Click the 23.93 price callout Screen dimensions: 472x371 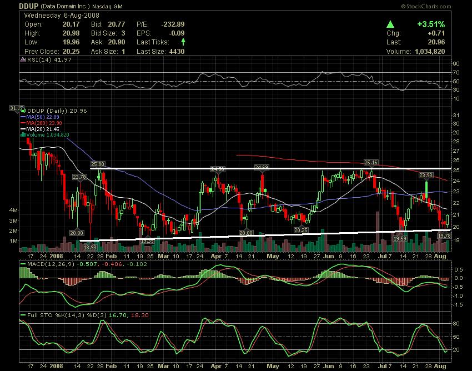coord(426,176)
